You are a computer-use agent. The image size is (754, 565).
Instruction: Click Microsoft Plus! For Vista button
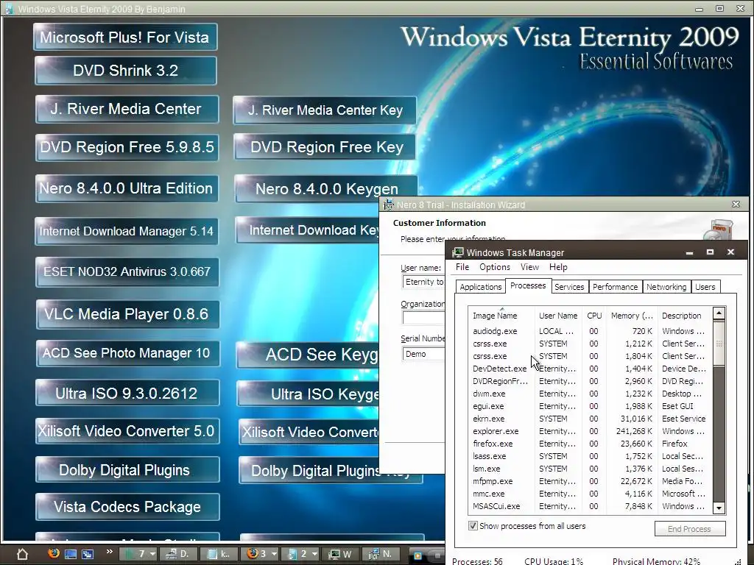[x=125, y=37]
